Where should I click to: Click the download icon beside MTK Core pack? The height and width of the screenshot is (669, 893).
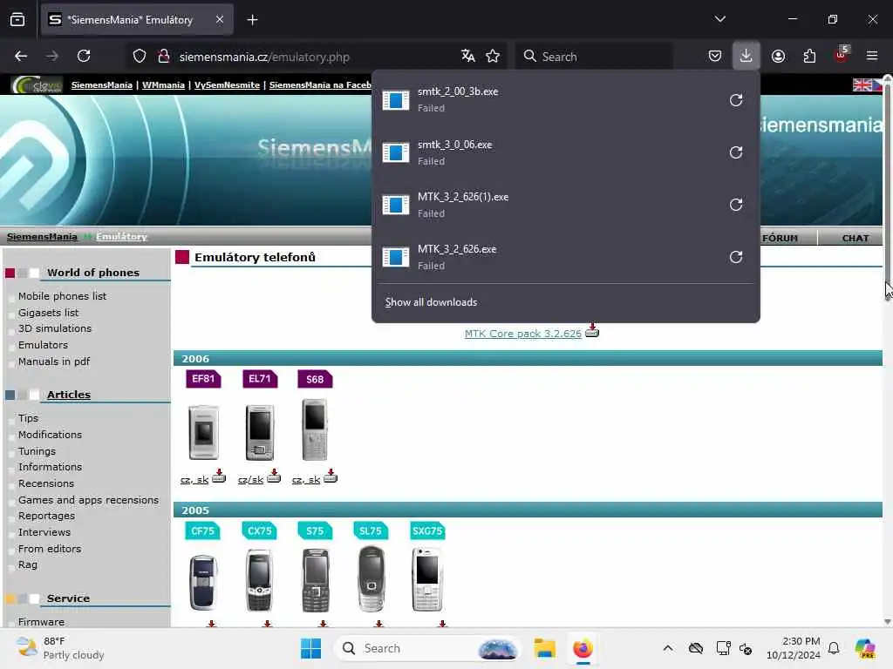(592, 330)
